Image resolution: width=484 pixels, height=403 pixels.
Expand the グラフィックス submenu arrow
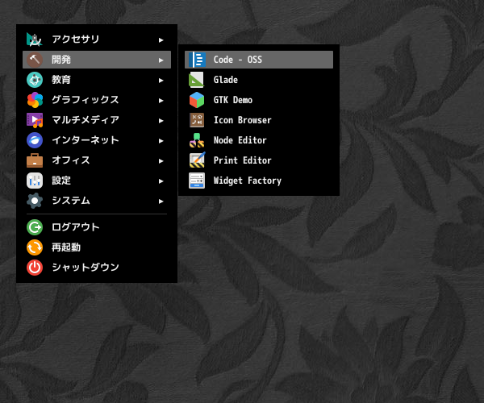[x=161, y=100]
